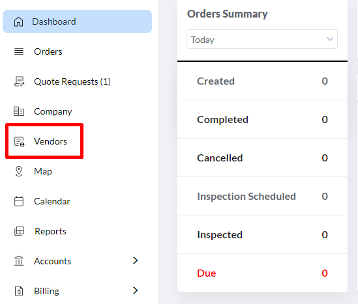
Task: Open the Reports menu label
Action: [x=50, y=231]
